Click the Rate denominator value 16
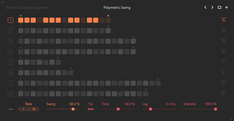The height and width of the screenshot is (121, 234). (x=34, y=109)
